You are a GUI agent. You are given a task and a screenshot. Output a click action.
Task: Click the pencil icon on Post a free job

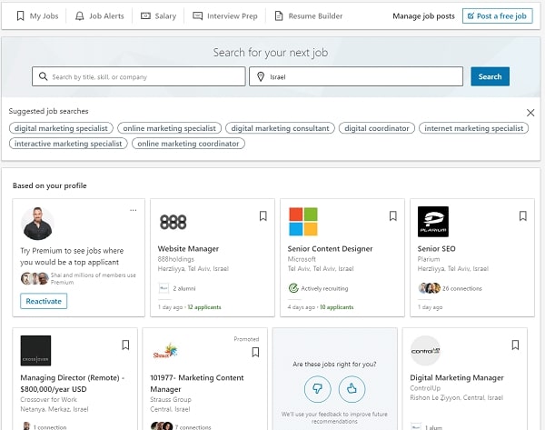[471, 16]
